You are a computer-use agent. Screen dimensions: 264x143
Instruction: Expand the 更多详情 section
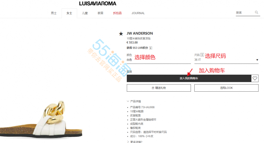135,142
